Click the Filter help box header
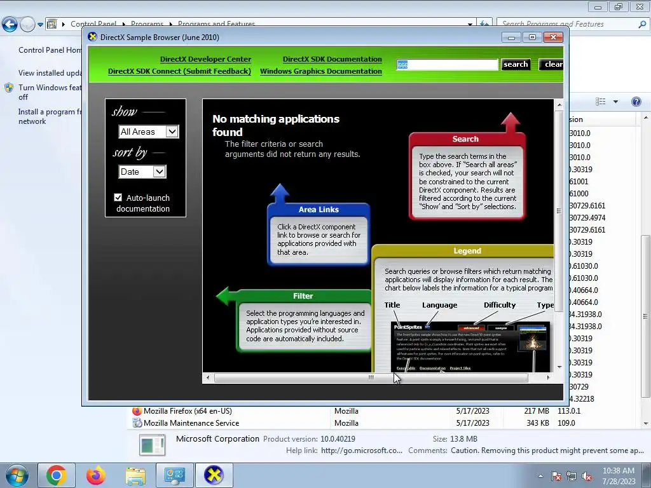651x488 pixels. 303,296
